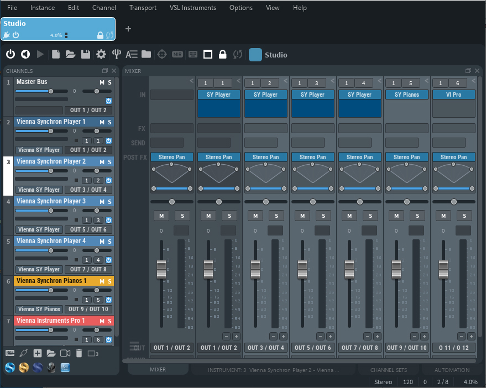Open the MIR button in the toolbar
Viewport: 486px width, 388px height.
[177, 55]
